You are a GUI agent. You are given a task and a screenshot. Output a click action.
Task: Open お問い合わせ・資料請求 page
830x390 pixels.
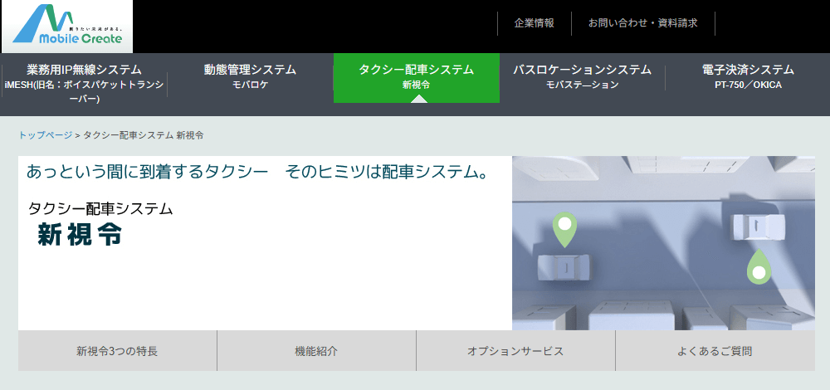pos(643,23)
